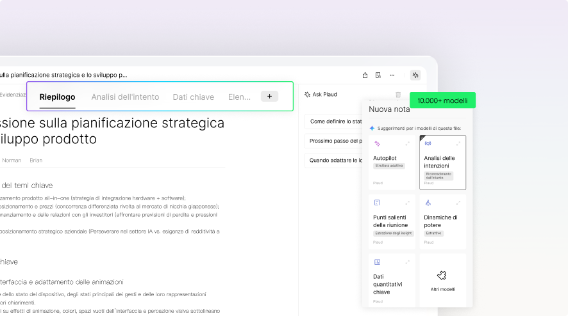Click the Dati quantitativi chiave chart icon

(x=377, y=262)
